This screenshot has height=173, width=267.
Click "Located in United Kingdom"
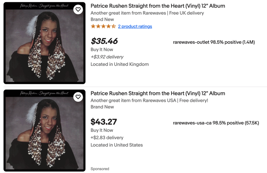coord(120,64)
